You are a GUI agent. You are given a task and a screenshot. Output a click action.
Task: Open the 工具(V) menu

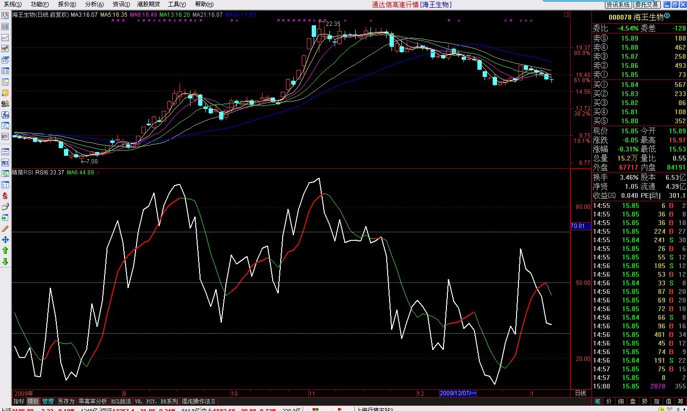177,4
